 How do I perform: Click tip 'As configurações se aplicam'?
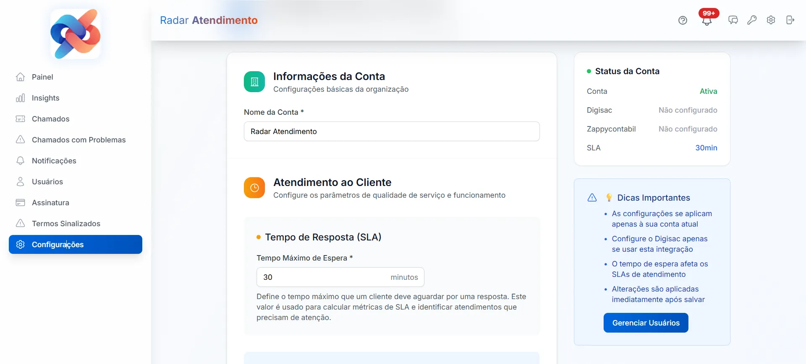(x=662, y=219)
